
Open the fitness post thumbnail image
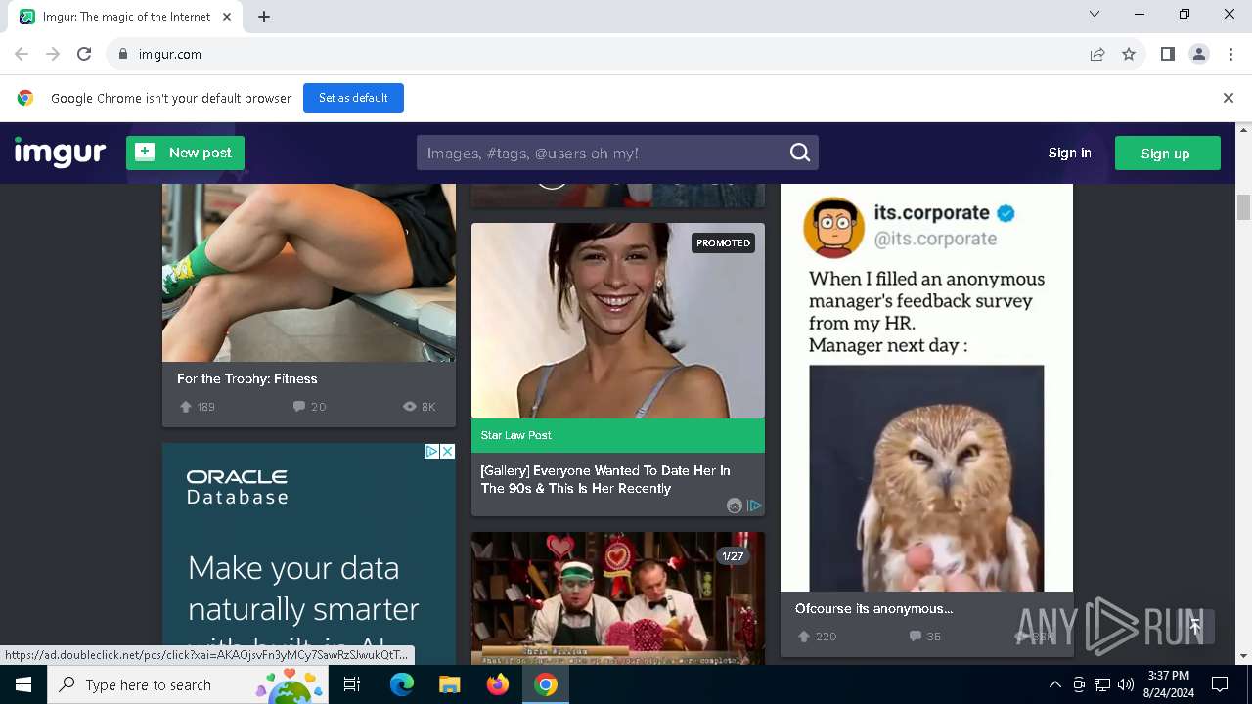tap(309, 273)
